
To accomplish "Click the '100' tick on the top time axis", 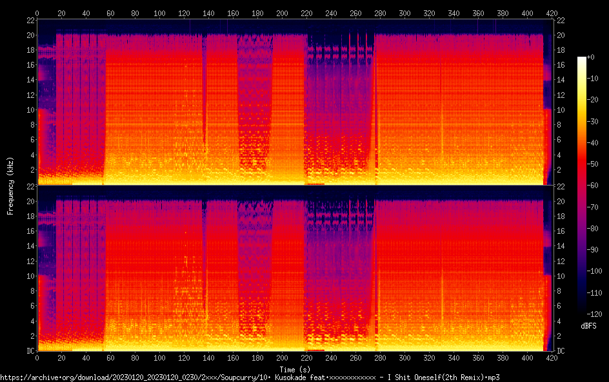I will 159,13.
